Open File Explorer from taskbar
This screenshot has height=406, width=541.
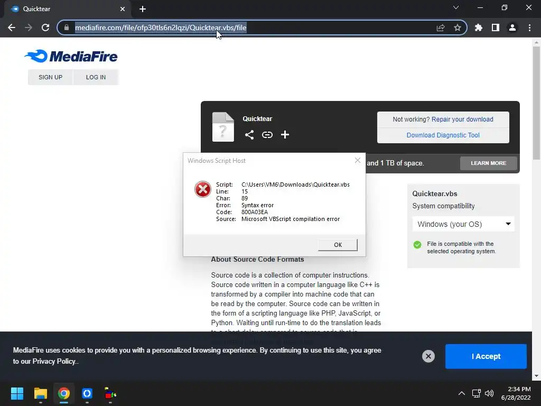pyautogui.click(x=40, y=393)
